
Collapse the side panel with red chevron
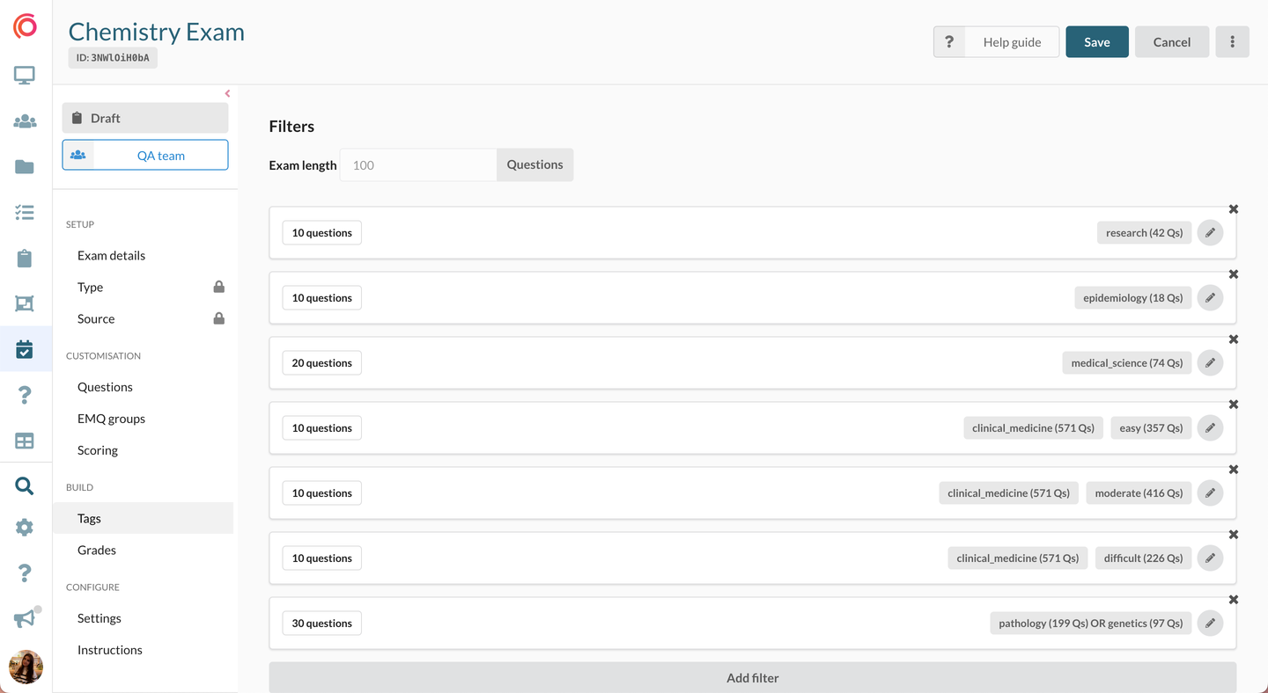click(x=227, y=93)
